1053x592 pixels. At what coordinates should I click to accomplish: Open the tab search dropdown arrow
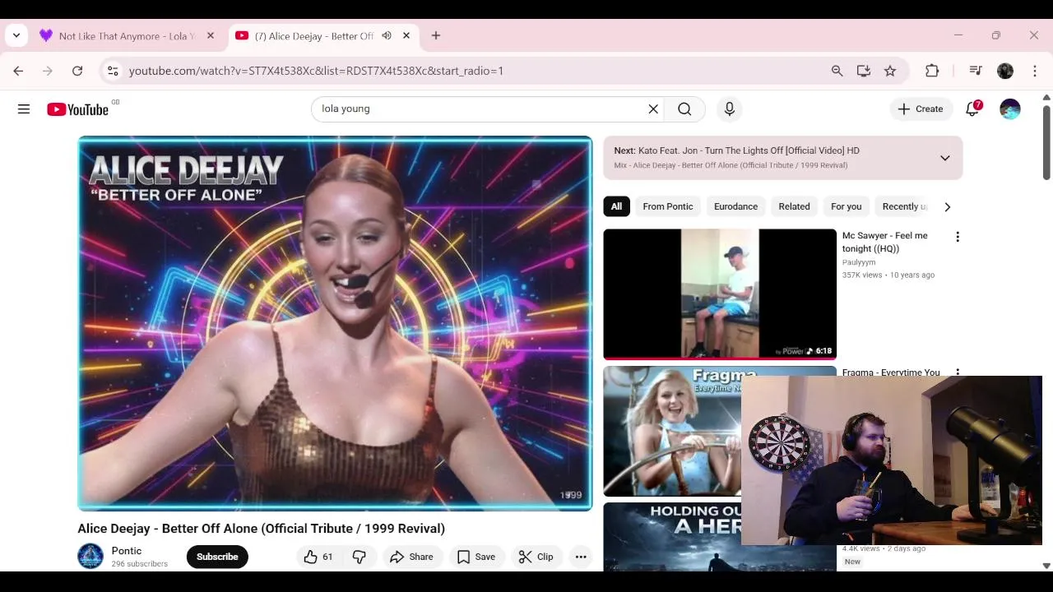[16, 35]
